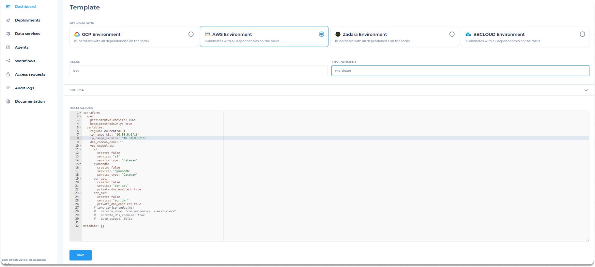Click the AWS logo icon
This screenshot has width=595, height=267.
tap(207, 34)
